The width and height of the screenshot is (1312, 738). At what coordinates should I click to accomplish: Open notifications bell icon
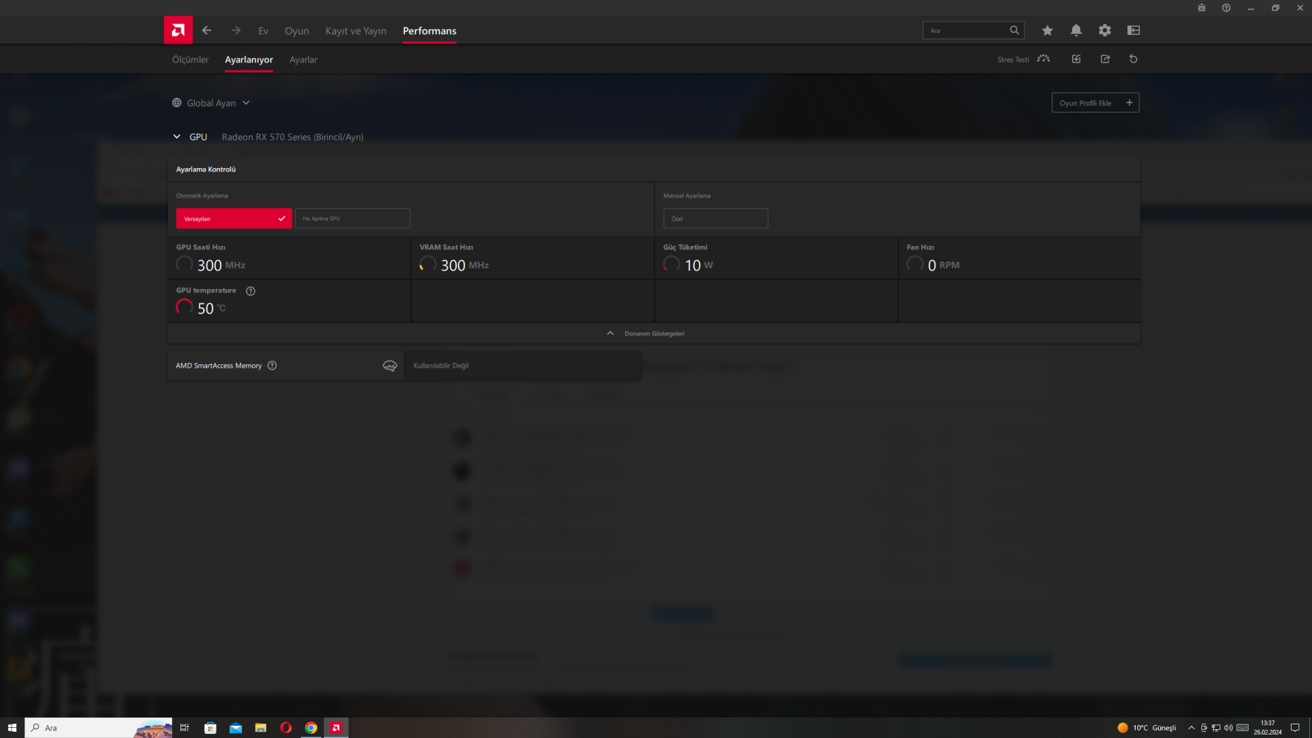click(x=1076, y=30)
